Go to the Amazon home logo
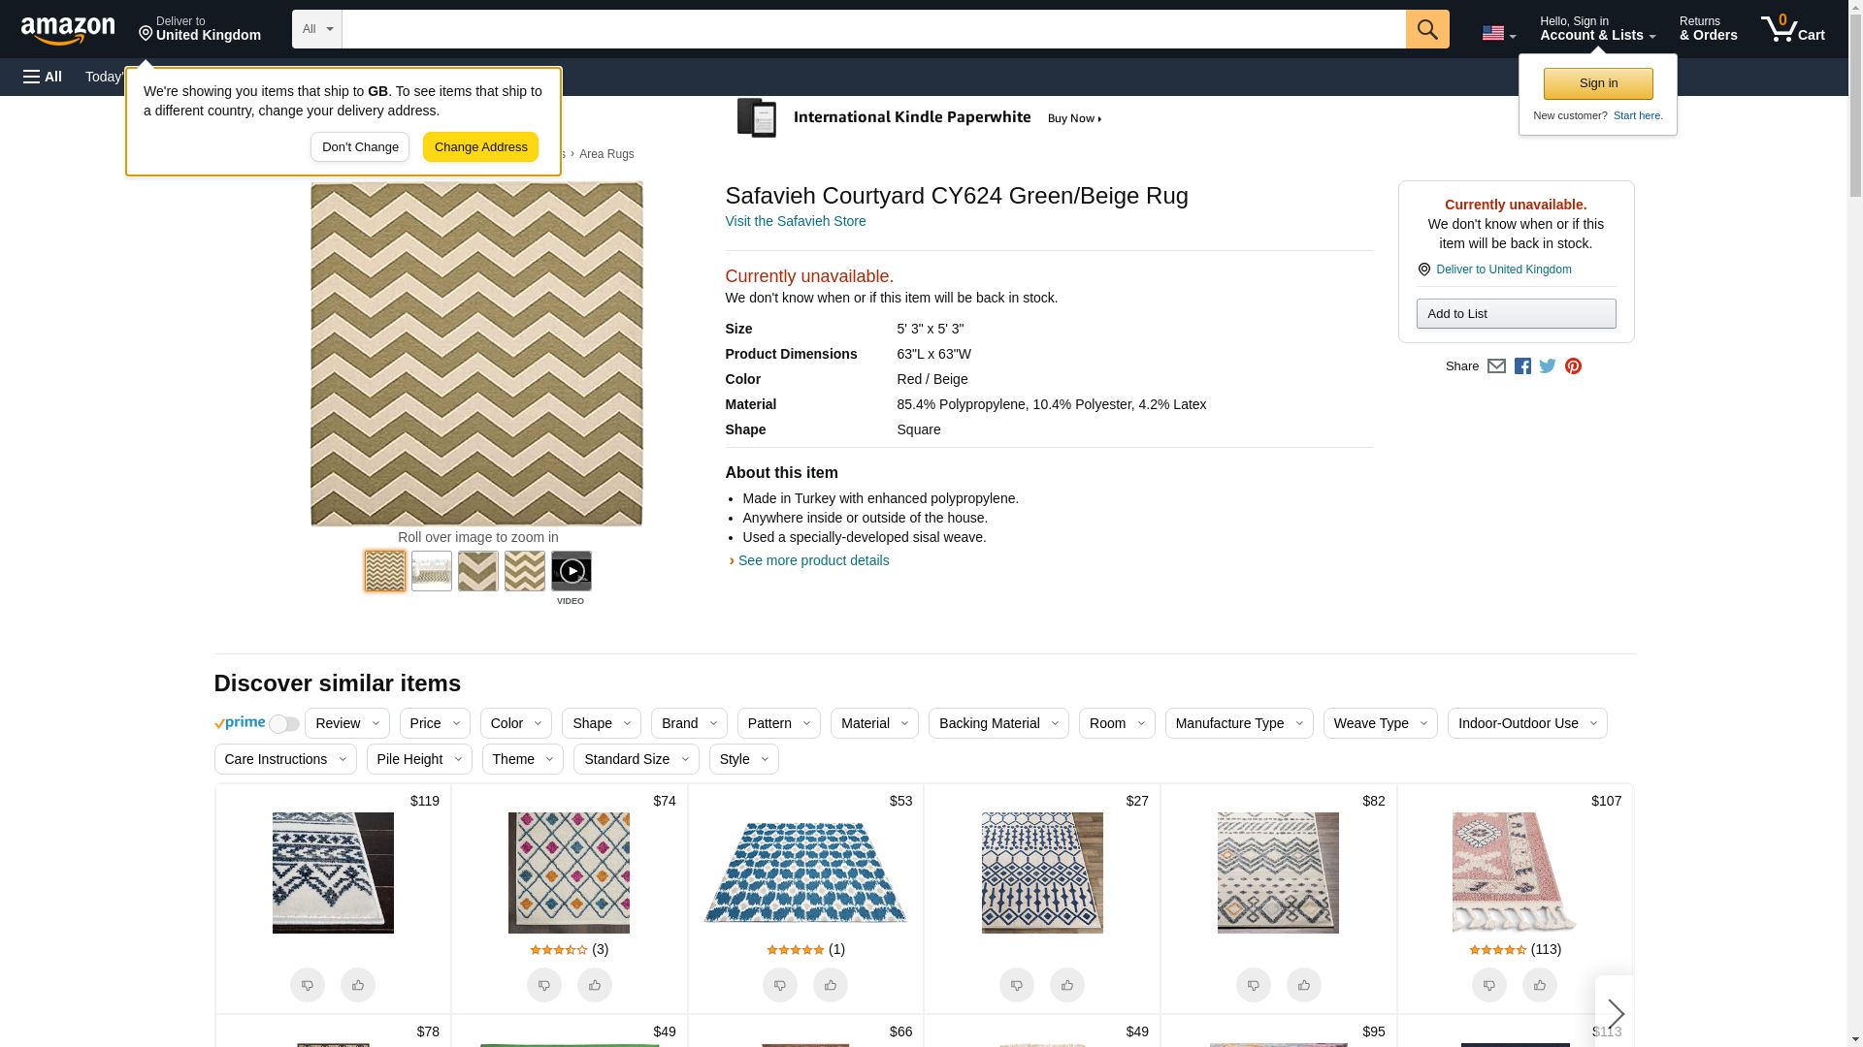 pos(68,31)
